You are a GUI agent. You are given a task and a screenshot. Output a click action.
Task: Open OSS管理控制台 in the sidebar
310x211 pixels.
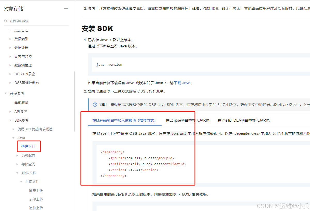[x=27, y=83]
